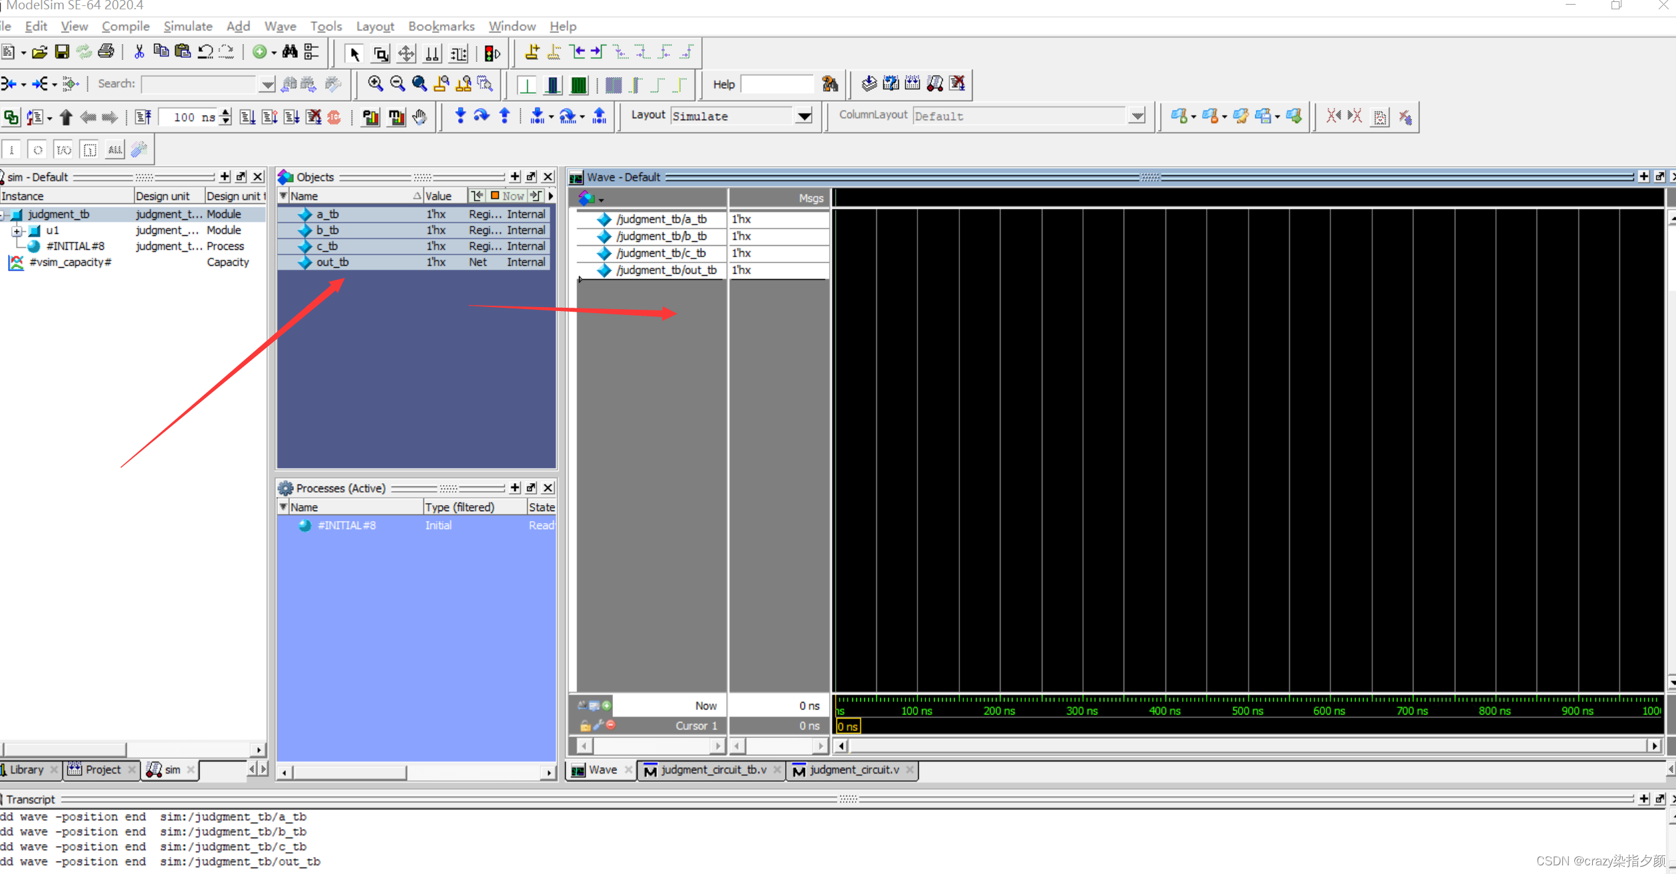Toggle the Internal signals filter button
Viewport: 1676px width, 874px height.
click(x=90, y=150)
